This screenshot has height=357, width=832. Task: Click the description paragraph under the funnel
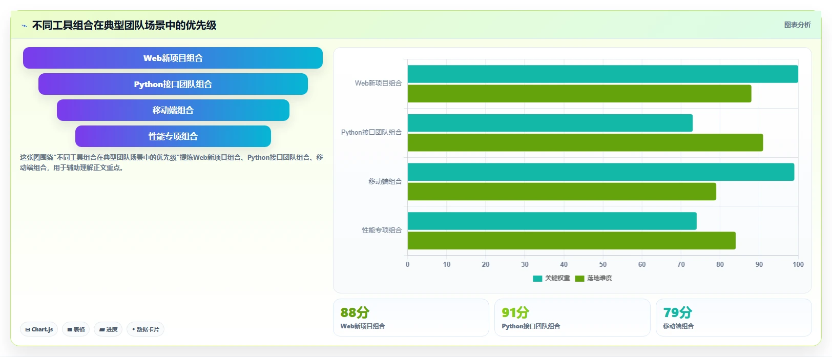(172, 162)
